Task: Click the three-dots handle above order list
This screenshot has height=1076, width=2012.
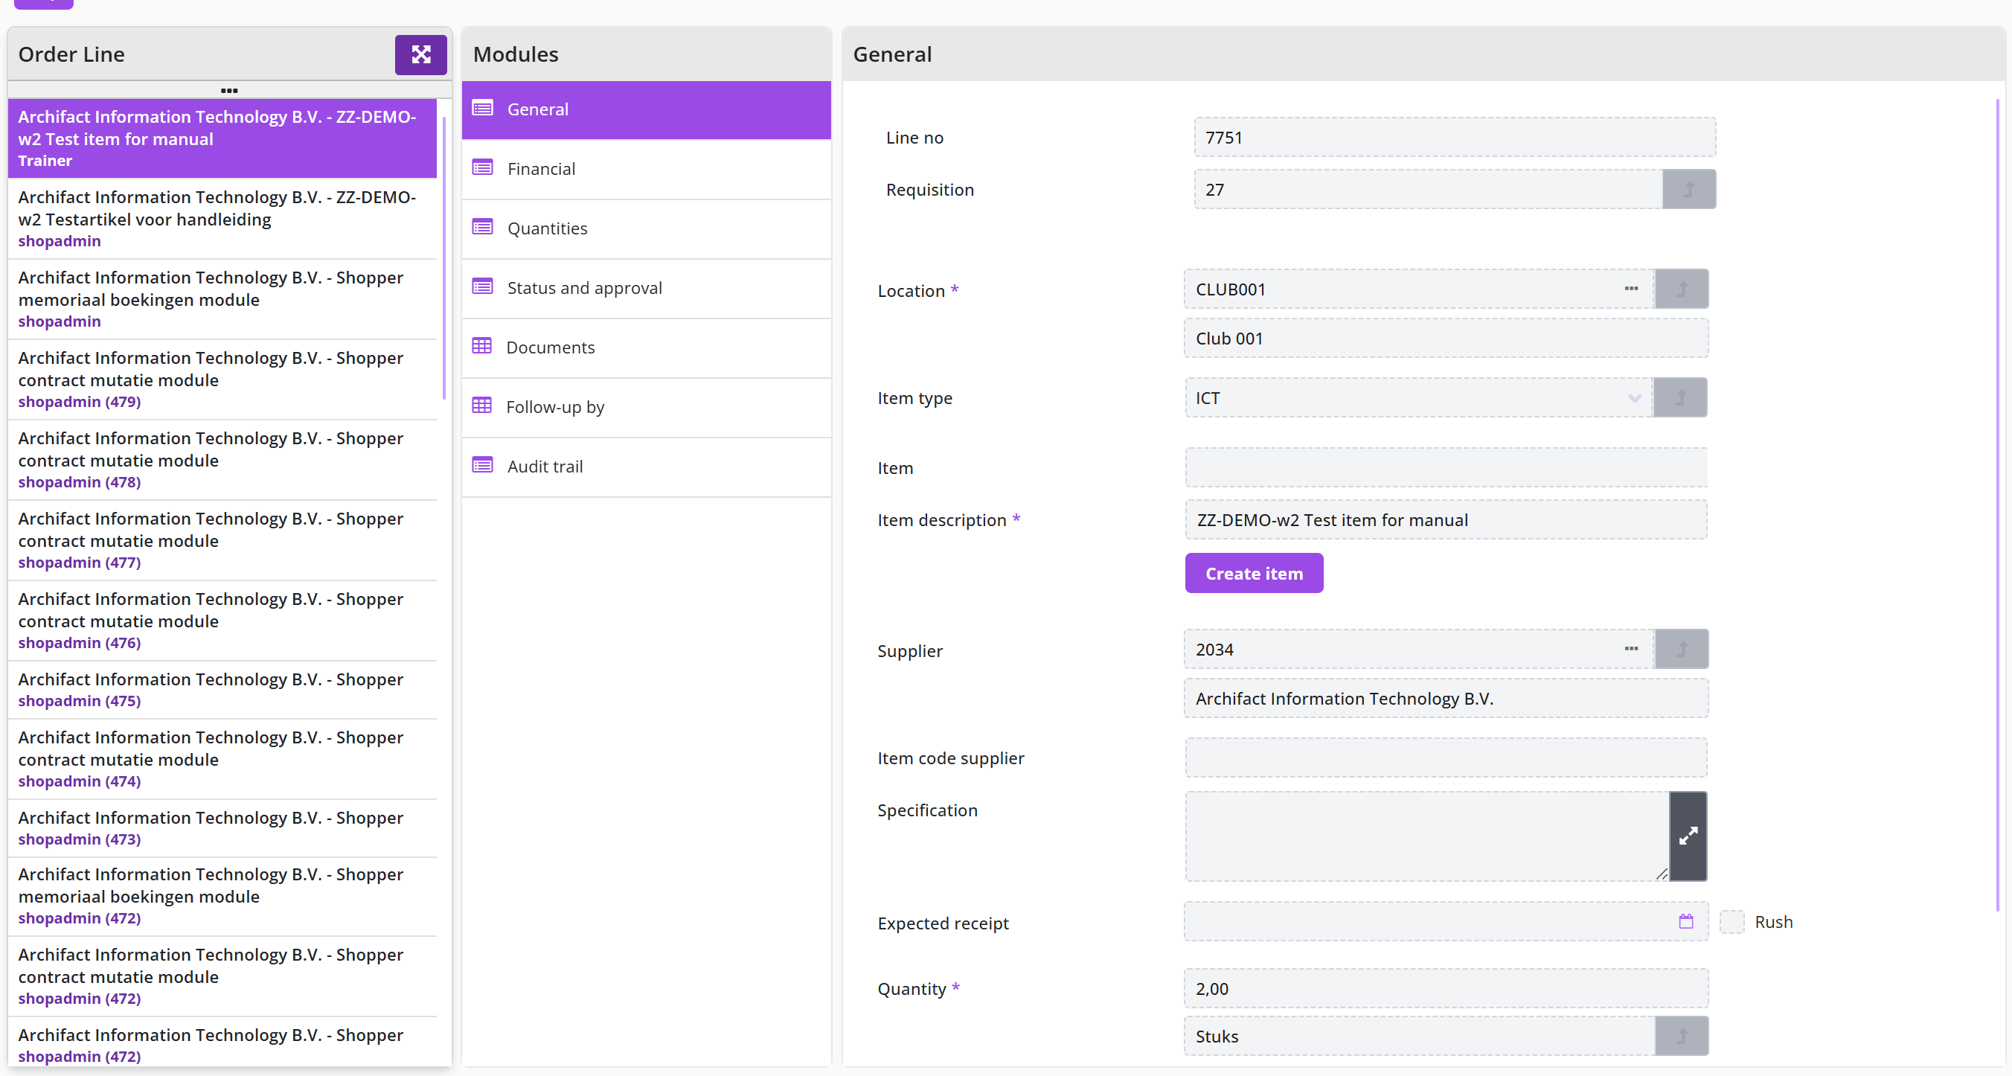Action: coord(229,91)
